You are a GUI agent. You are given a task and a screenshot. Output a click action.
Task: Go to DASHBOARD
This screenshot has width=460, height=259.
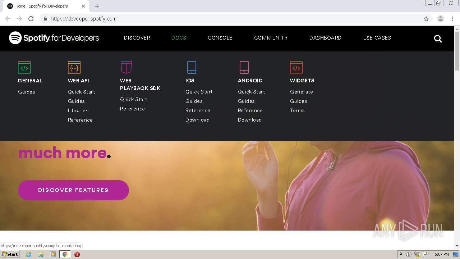[x=325, y=38]
